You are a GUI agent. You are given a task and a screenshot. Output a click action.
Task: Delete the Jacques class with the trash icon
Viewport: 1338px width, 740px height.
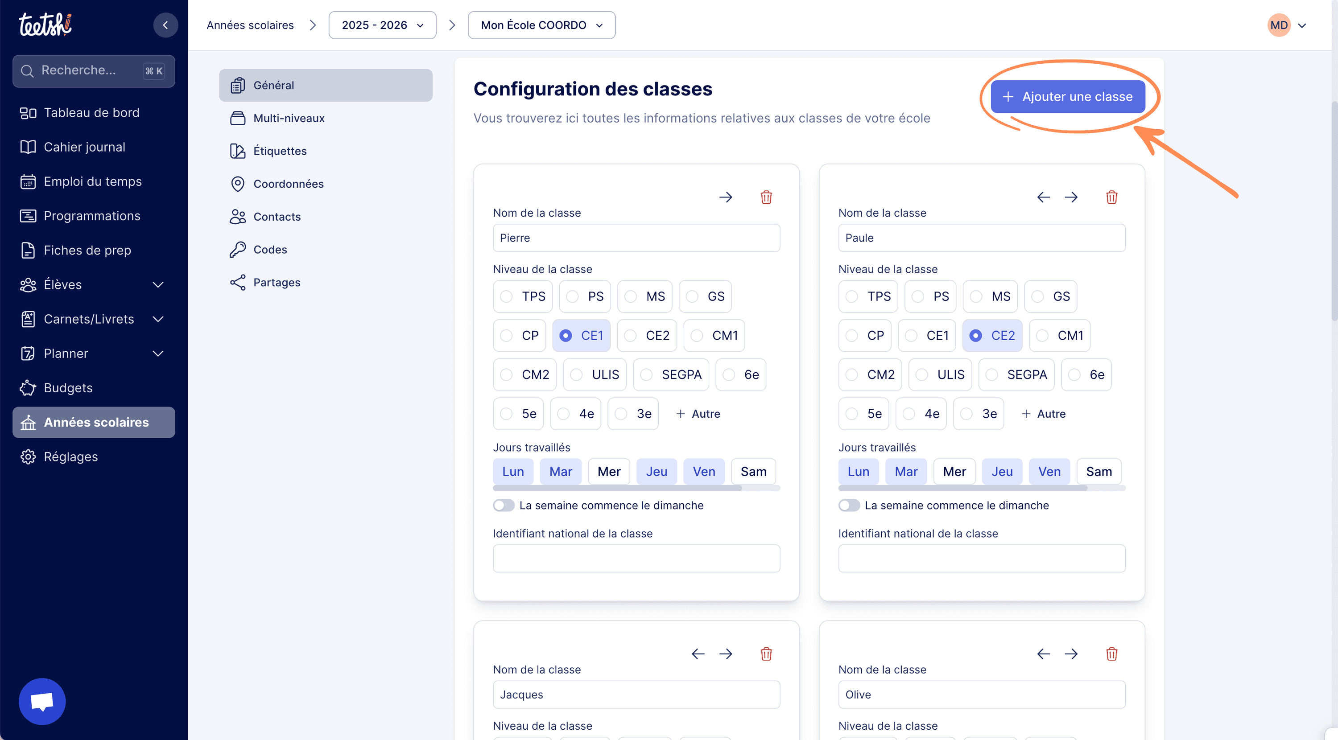(x=766, y=654)
